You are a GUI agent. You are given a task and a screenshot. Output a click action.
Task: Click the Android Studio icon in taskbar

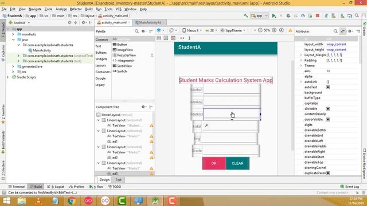pos(155,201)
